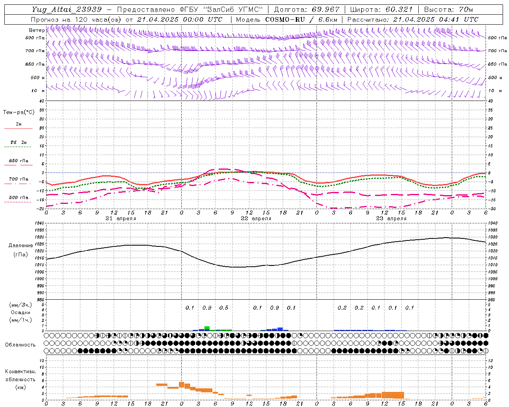Viewport: 509px width, 407px height.
Task: Click the Конвективн. label
Action: point(21,372)
